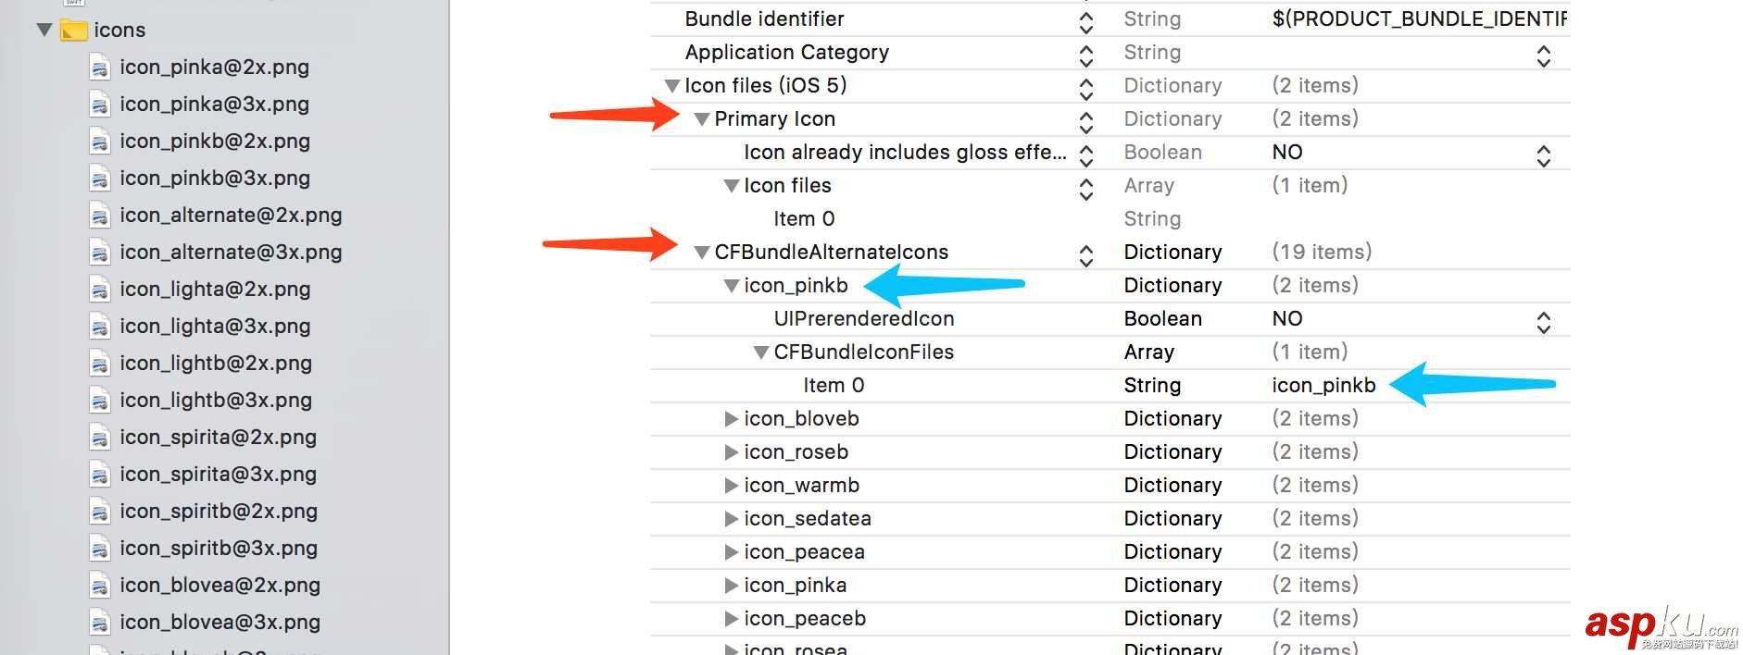
Task: Expand the icon_bloveb dictionary
Action: click(731, 419)
